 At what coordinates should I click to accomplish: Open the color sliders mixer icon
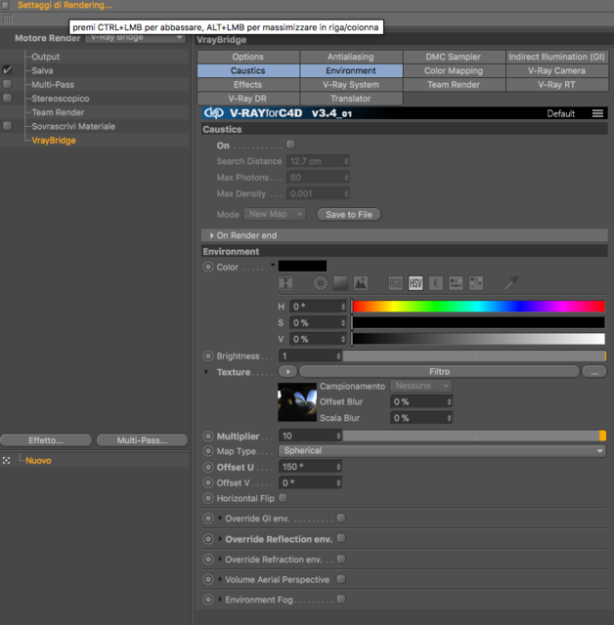tap(456, 283)
